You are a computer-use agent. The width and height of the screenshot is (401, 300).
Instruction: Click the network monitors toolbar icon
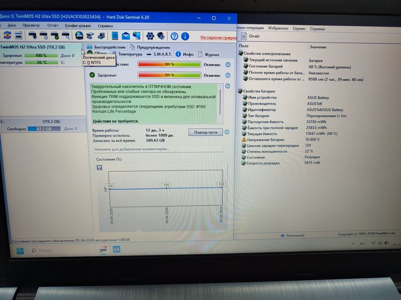coord(137,36)
